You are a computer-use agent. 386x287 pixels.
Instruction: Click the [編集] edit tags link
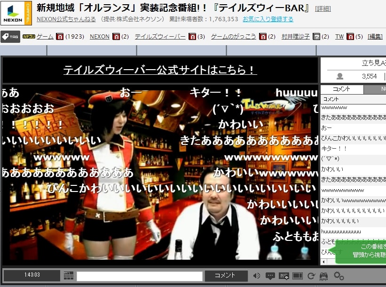click(375, 37)
